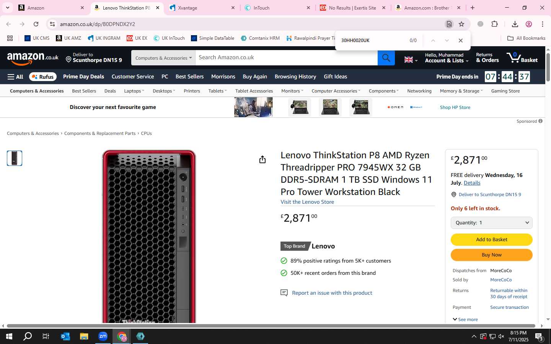Expand the Memory & Storage submenu
551x344 pixels.
tap(461, 91)
